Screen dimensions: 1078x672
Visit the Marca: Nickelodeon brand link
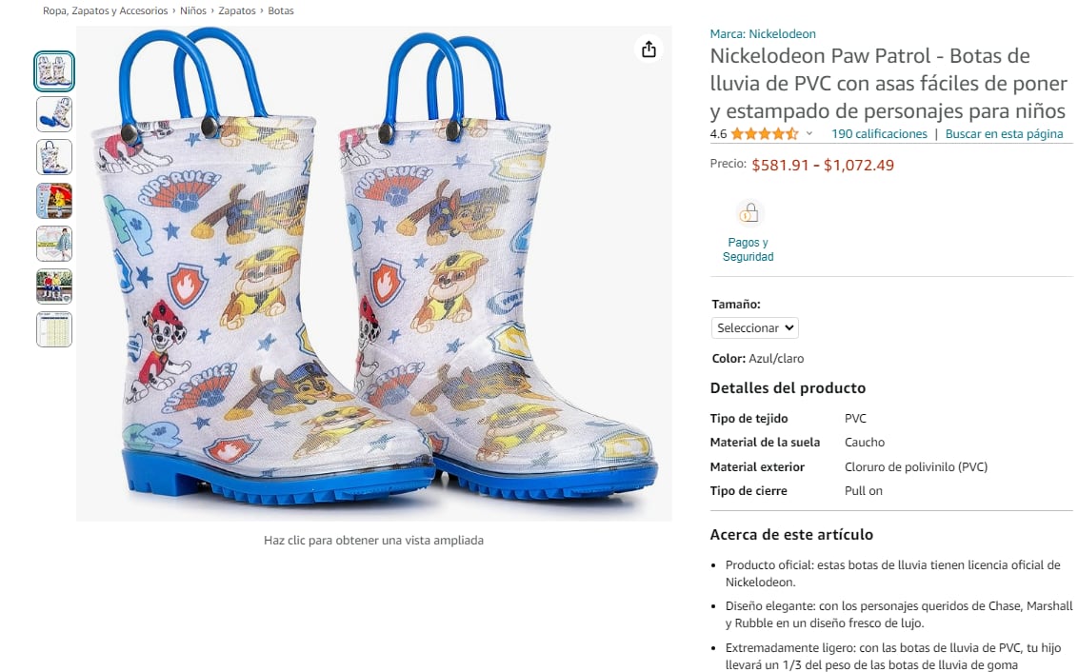click(763, 34)
